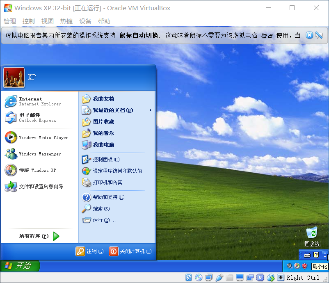
Task: Open the language bar options dropdown
Action: click(325, 257)
